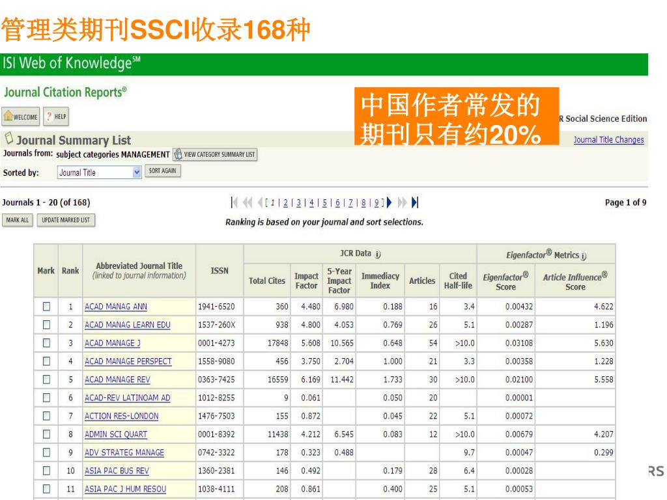Open ACAD MANAGE REV journal link

point(117,380)
